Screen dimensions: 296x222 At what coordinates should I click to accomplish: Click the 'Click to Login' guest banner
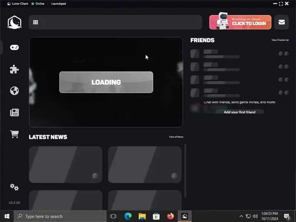(x=240, y=22)
